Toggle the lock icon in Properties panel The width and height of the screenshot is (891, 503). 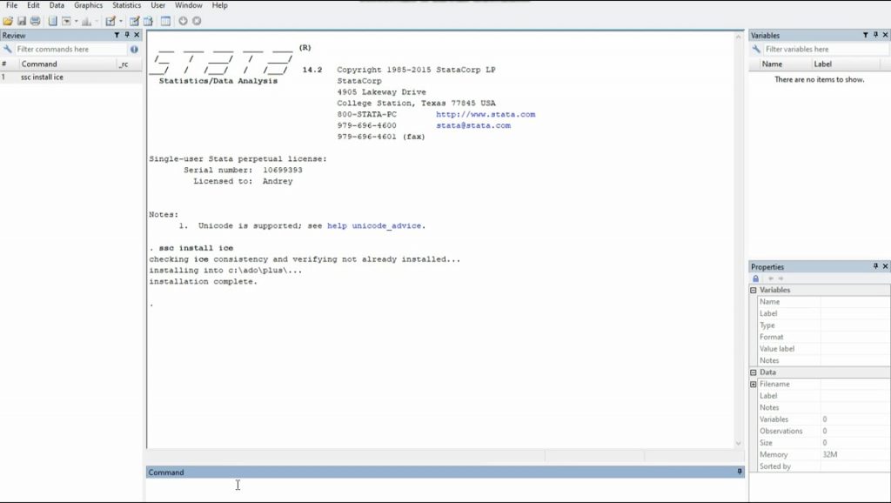tap(756, 278)
